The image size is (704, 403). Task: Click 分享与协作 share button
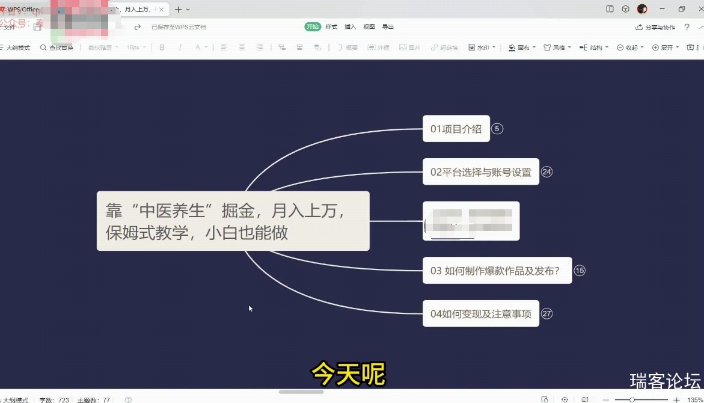(x=655, y=27)
